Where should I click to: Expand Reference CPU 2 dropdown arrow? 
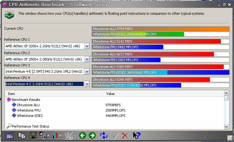click(87, 59)
